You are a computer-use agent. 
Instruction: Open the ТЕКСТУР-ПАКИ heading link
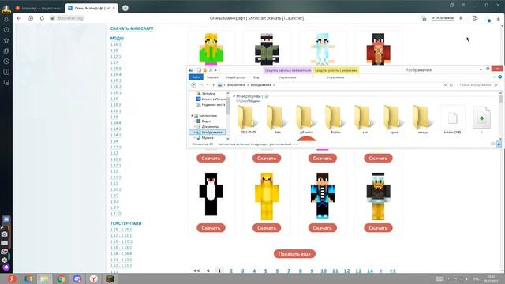(x=126, y=223)
